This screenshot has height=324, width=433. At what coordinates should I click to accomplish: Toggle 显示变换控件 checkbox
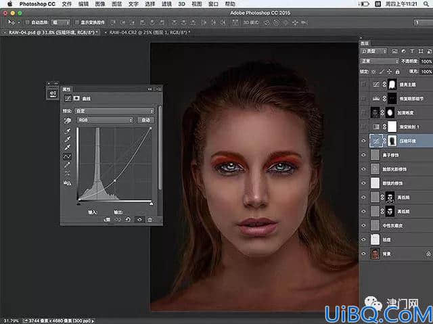coord(77,22)
